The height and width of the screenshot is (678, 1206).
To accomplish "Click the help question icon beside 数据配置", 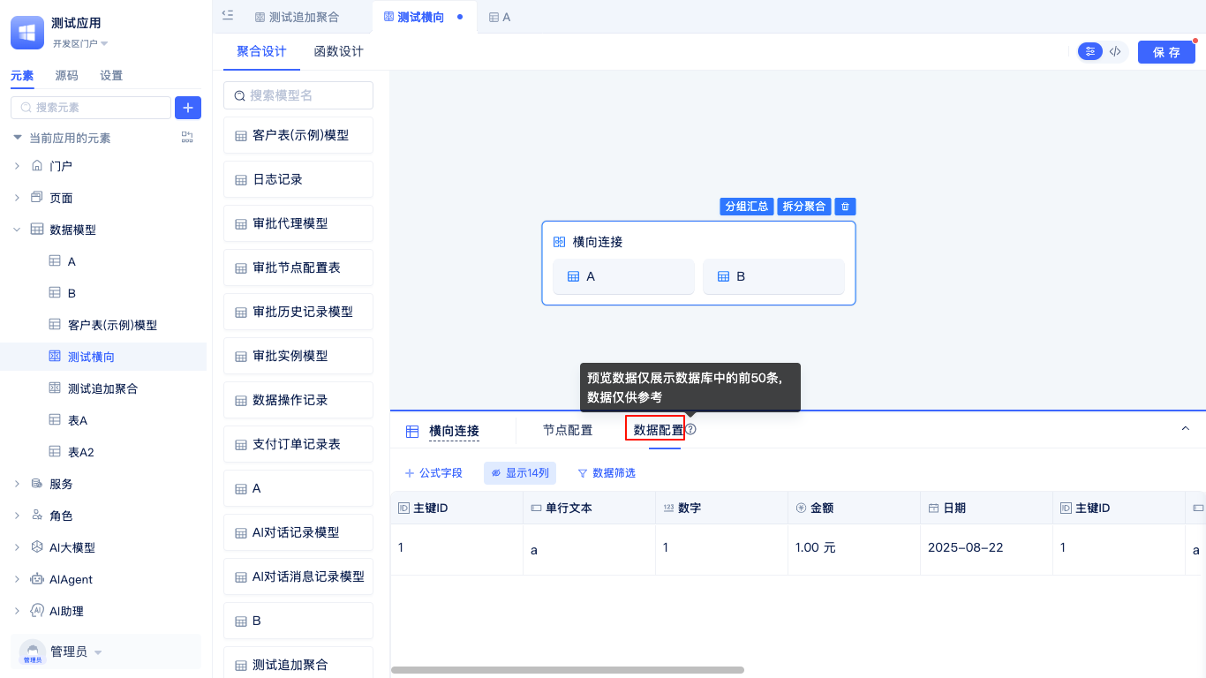I will click(x=690, y=430).
